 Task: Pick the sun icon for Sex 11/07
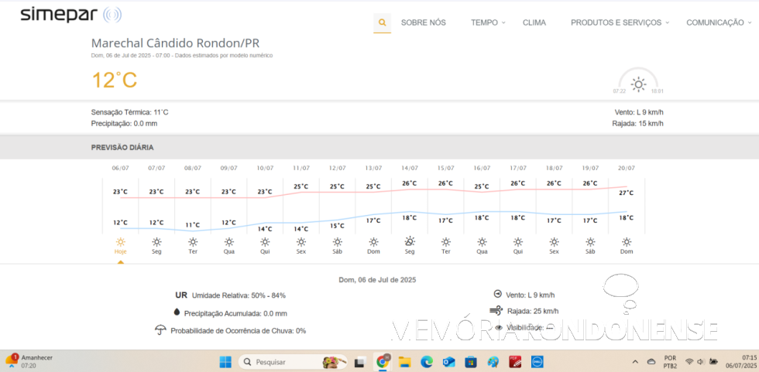pyautogui.click(x=301, y=241)
